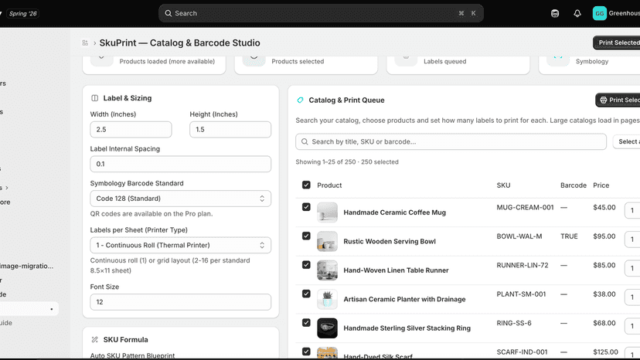Open Rustic Wooden Serving Bowl thumbnail
Image resolution: width=640 pixels, height=360 pixels.
tap(328, 241)
